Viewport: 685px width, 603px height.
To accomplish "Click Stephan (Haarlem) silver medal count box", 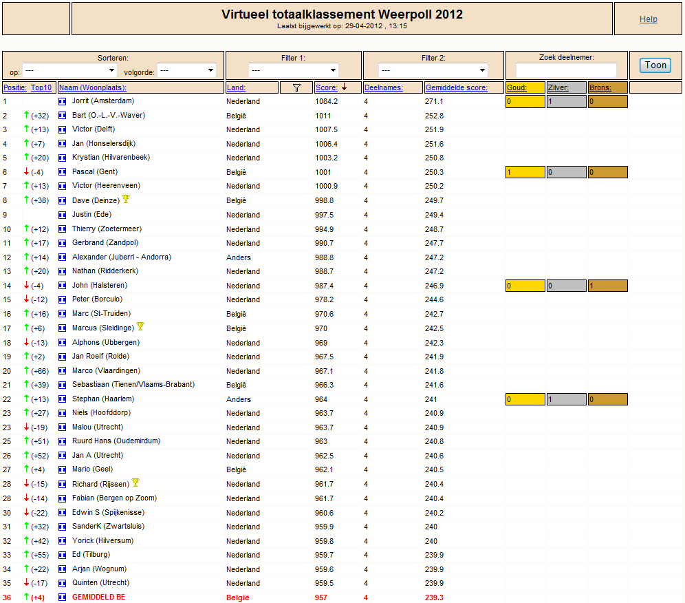I will 566,399.
